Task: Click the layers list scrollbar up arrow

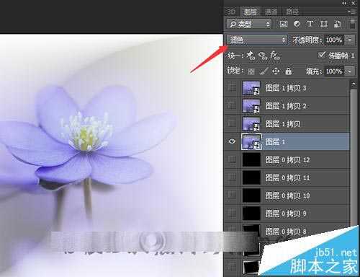Action: coord(354,84)
